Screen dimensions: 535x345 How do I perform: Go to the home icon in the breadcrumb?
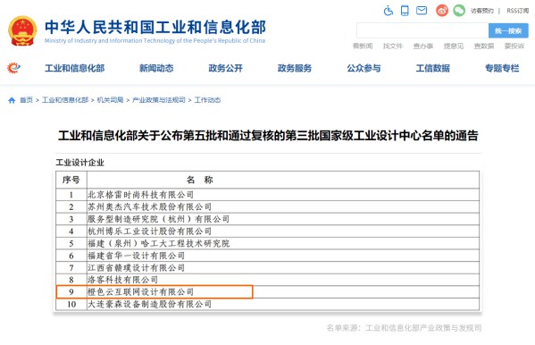click(12, 100)
